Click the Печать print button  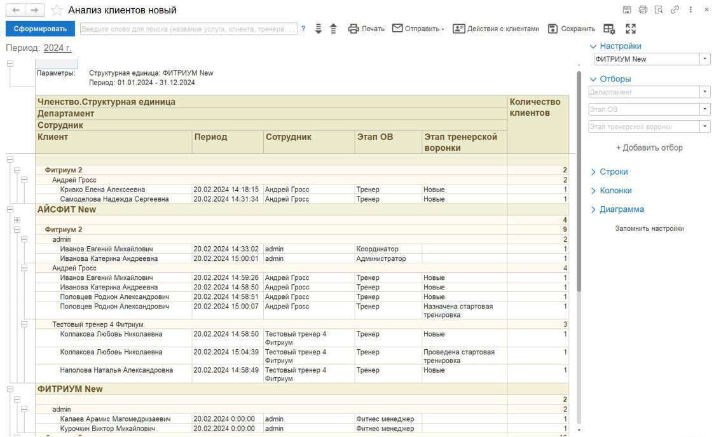[366, 29]
